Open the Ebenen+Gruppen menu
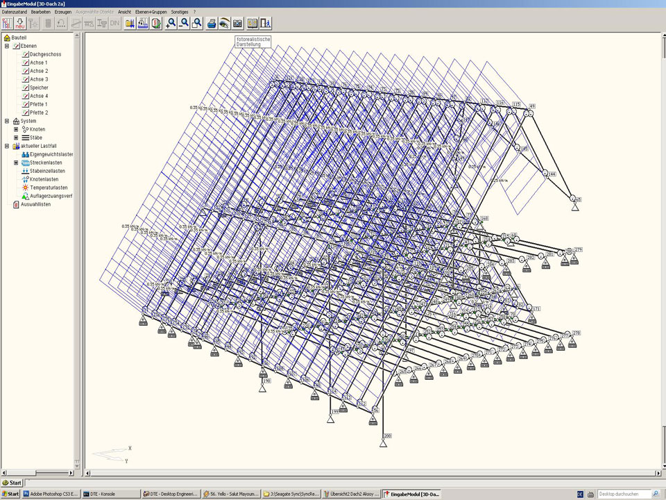Viewport: 666px width, 500px height. 151,12
